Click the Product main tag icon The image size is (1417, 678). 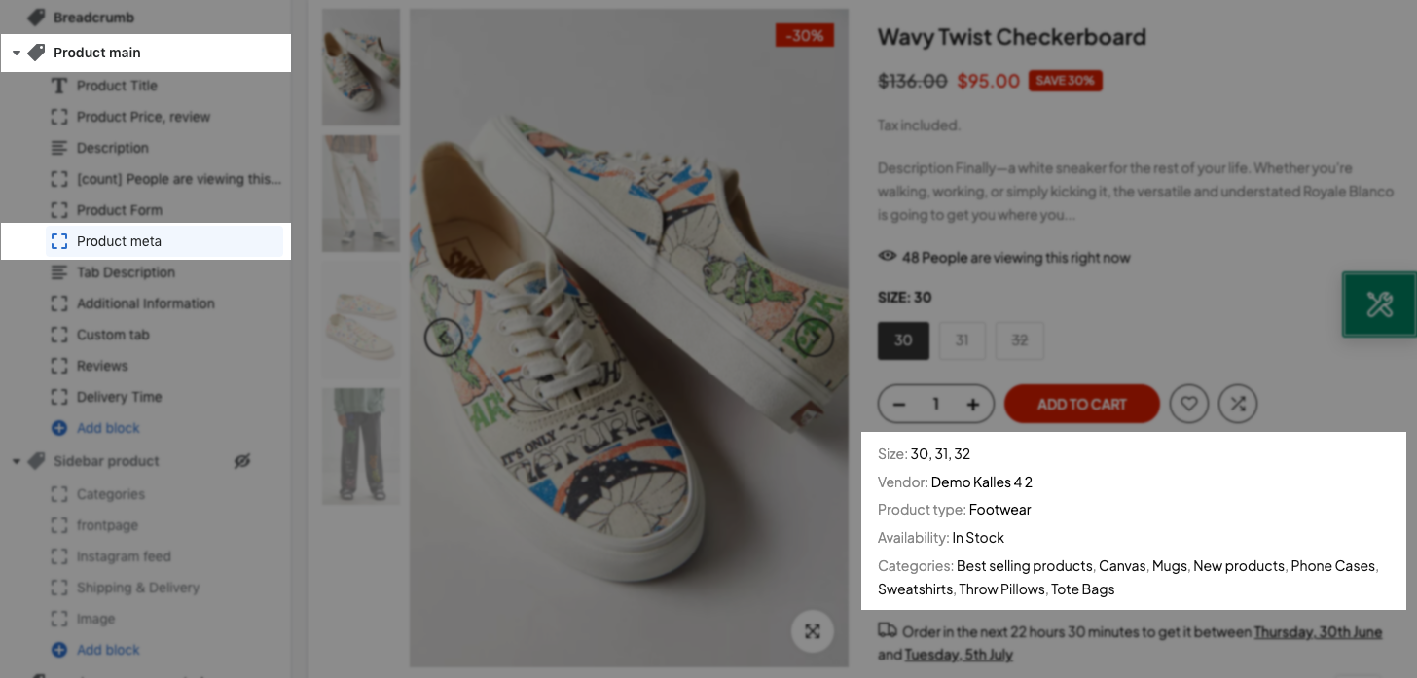tap(36, 53)
